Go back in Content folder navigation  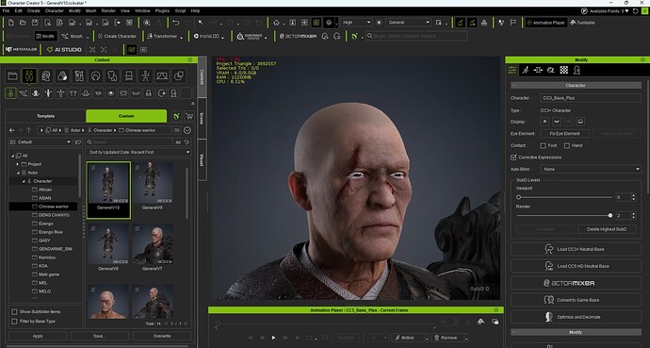[12, 130]
